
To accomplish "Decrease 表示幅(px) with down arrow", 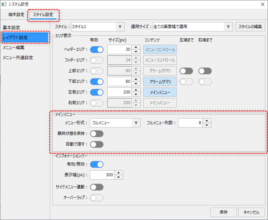I will pyautogui.click(x=119, y=177).
